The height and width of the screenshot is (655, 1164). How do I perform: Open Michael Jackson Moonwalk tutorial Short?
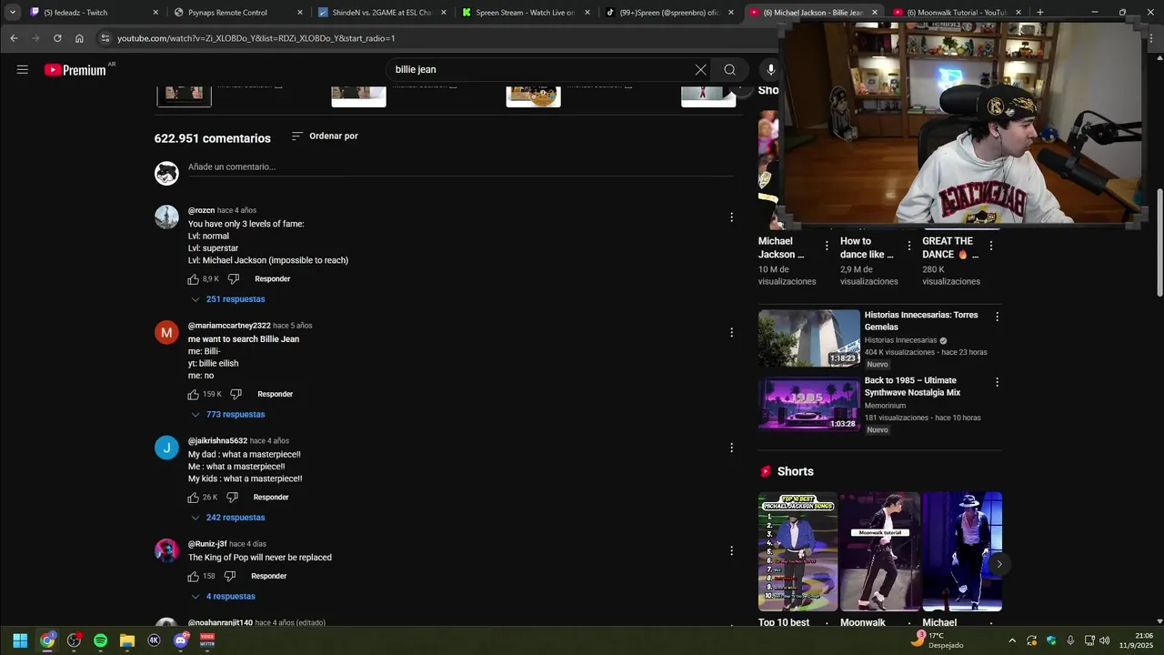[x=879, y=551]
